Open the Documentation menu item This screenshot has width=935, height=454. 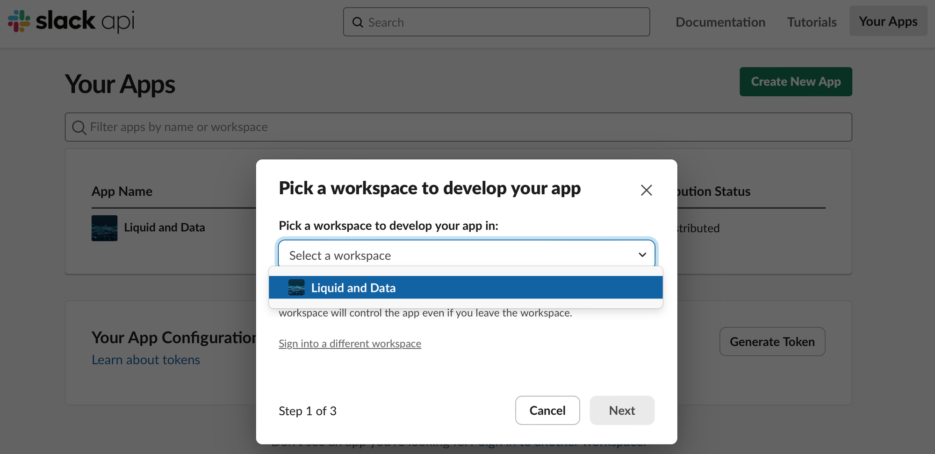point(720,22)
